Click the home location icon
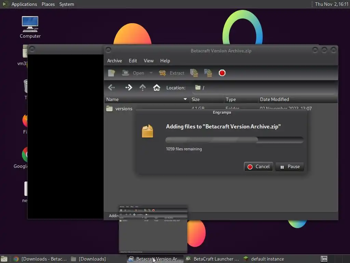 [157, 87]
